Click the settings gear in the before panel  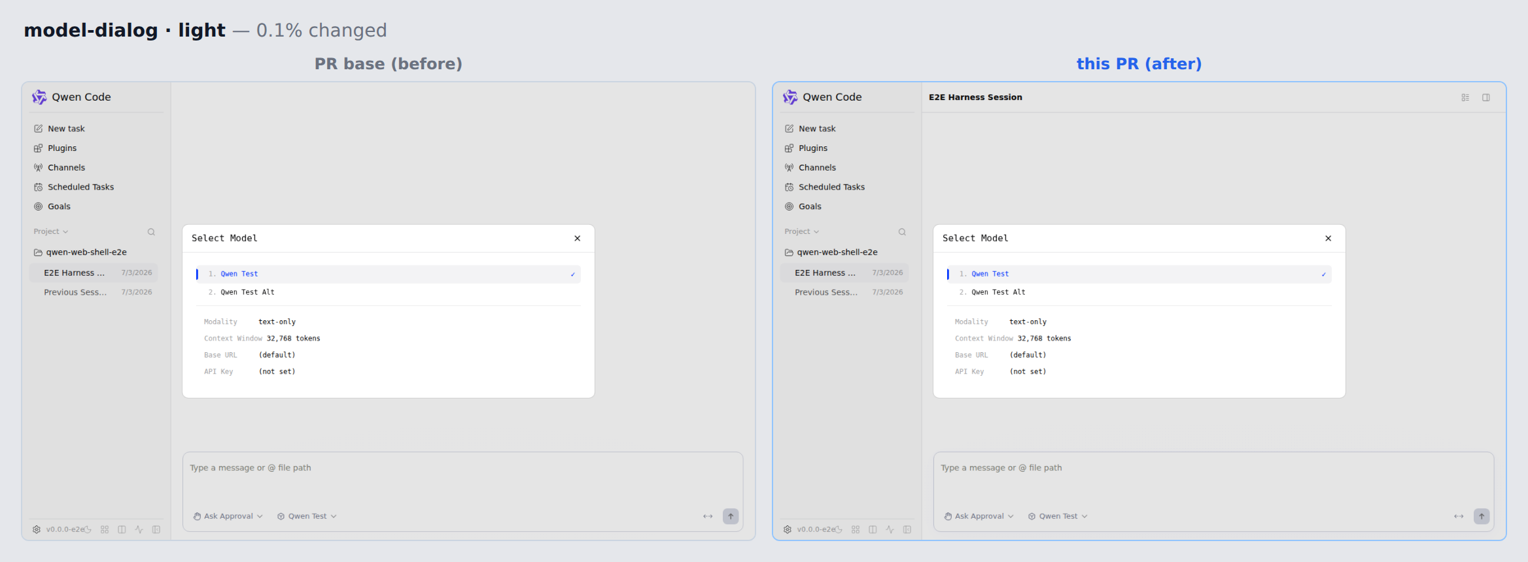tap(37, 529)
